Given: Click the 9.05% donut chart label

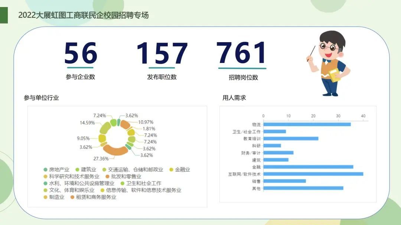Looking at the screenshot, I should pyautogui.click(x=84, y=138).
